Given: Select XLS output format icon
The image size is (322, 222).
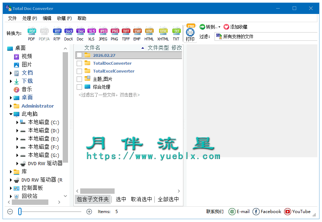Looking at the screenshot, I should (x=91, y=34).
